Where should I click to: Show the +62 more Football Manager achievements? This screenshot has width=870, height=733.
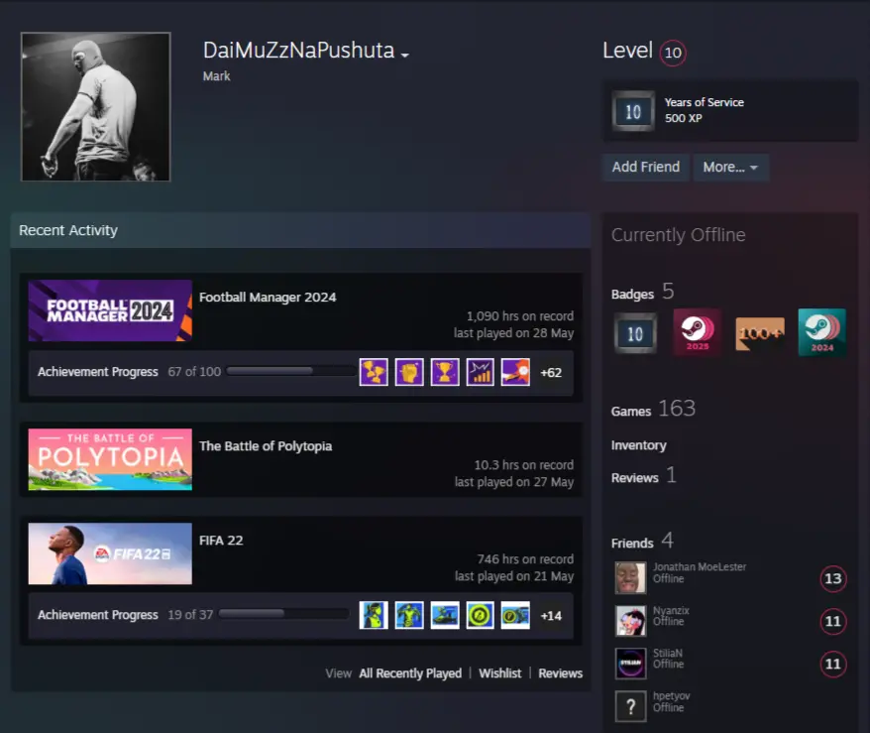[x=551, y=373]
